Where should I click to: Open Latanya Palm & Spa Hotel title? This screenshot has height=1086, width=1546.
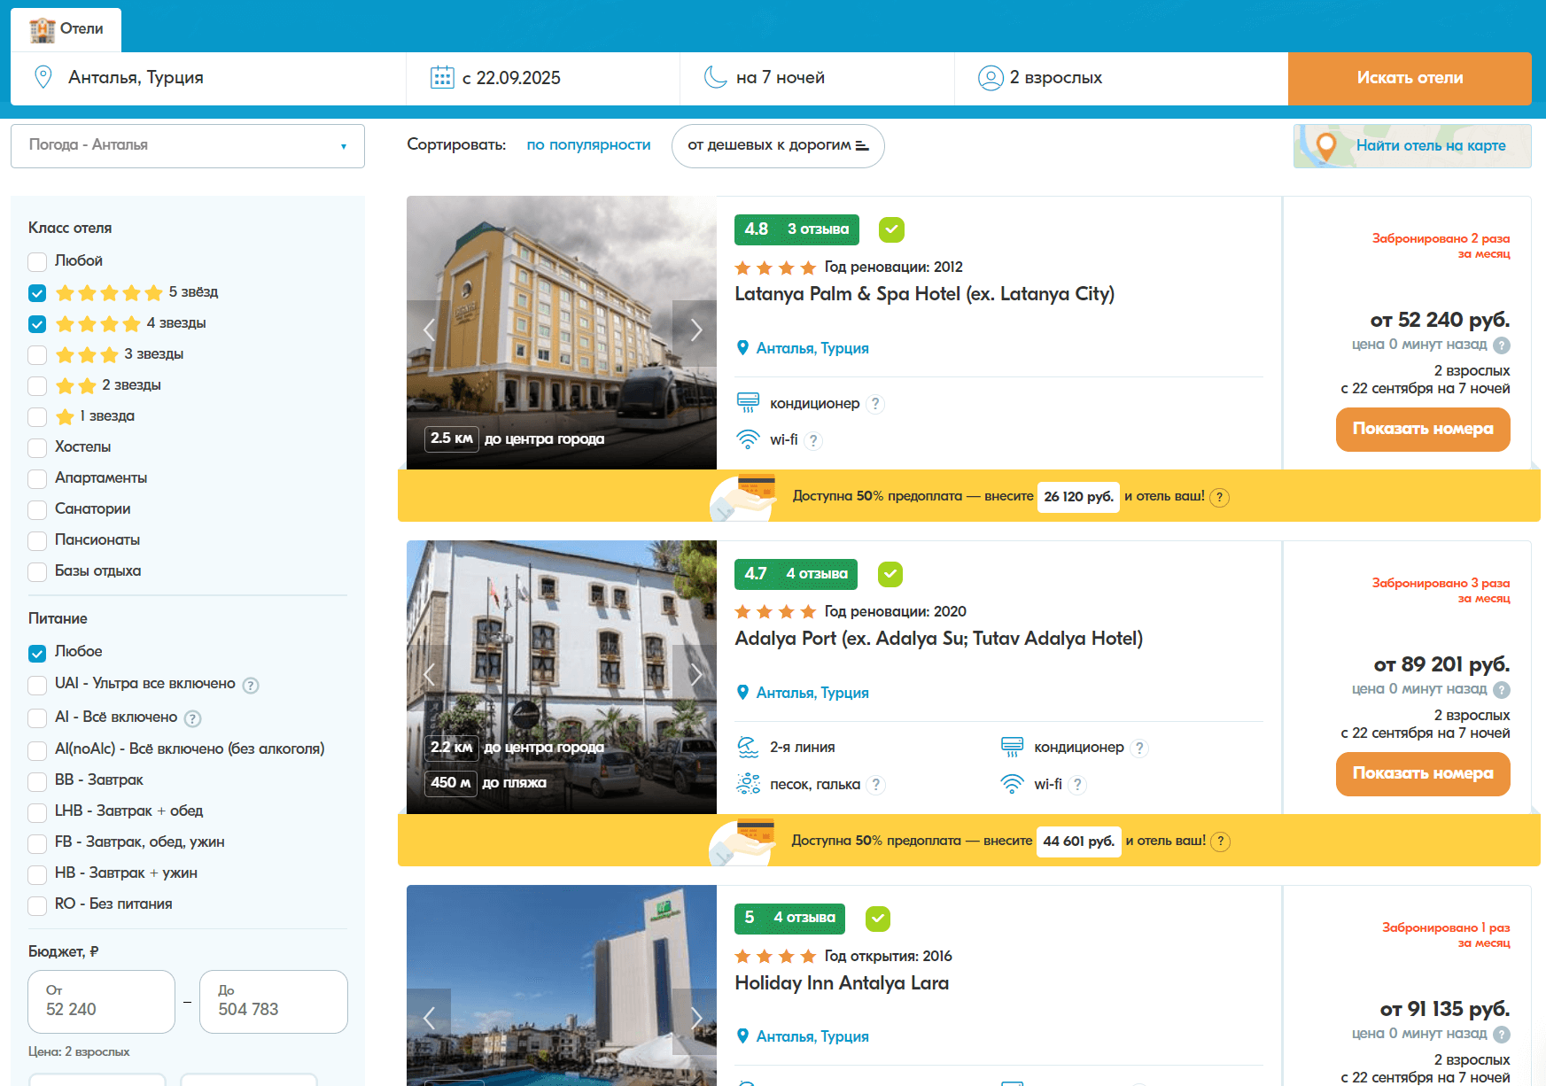924,294
